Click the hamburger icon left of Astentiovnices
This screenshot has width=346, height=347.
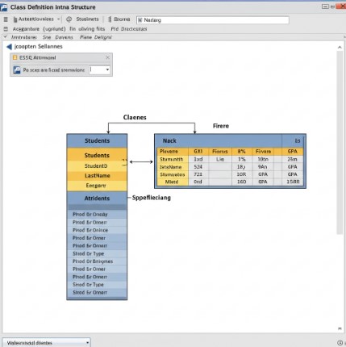pyautogui.click(x=6, y=19)
